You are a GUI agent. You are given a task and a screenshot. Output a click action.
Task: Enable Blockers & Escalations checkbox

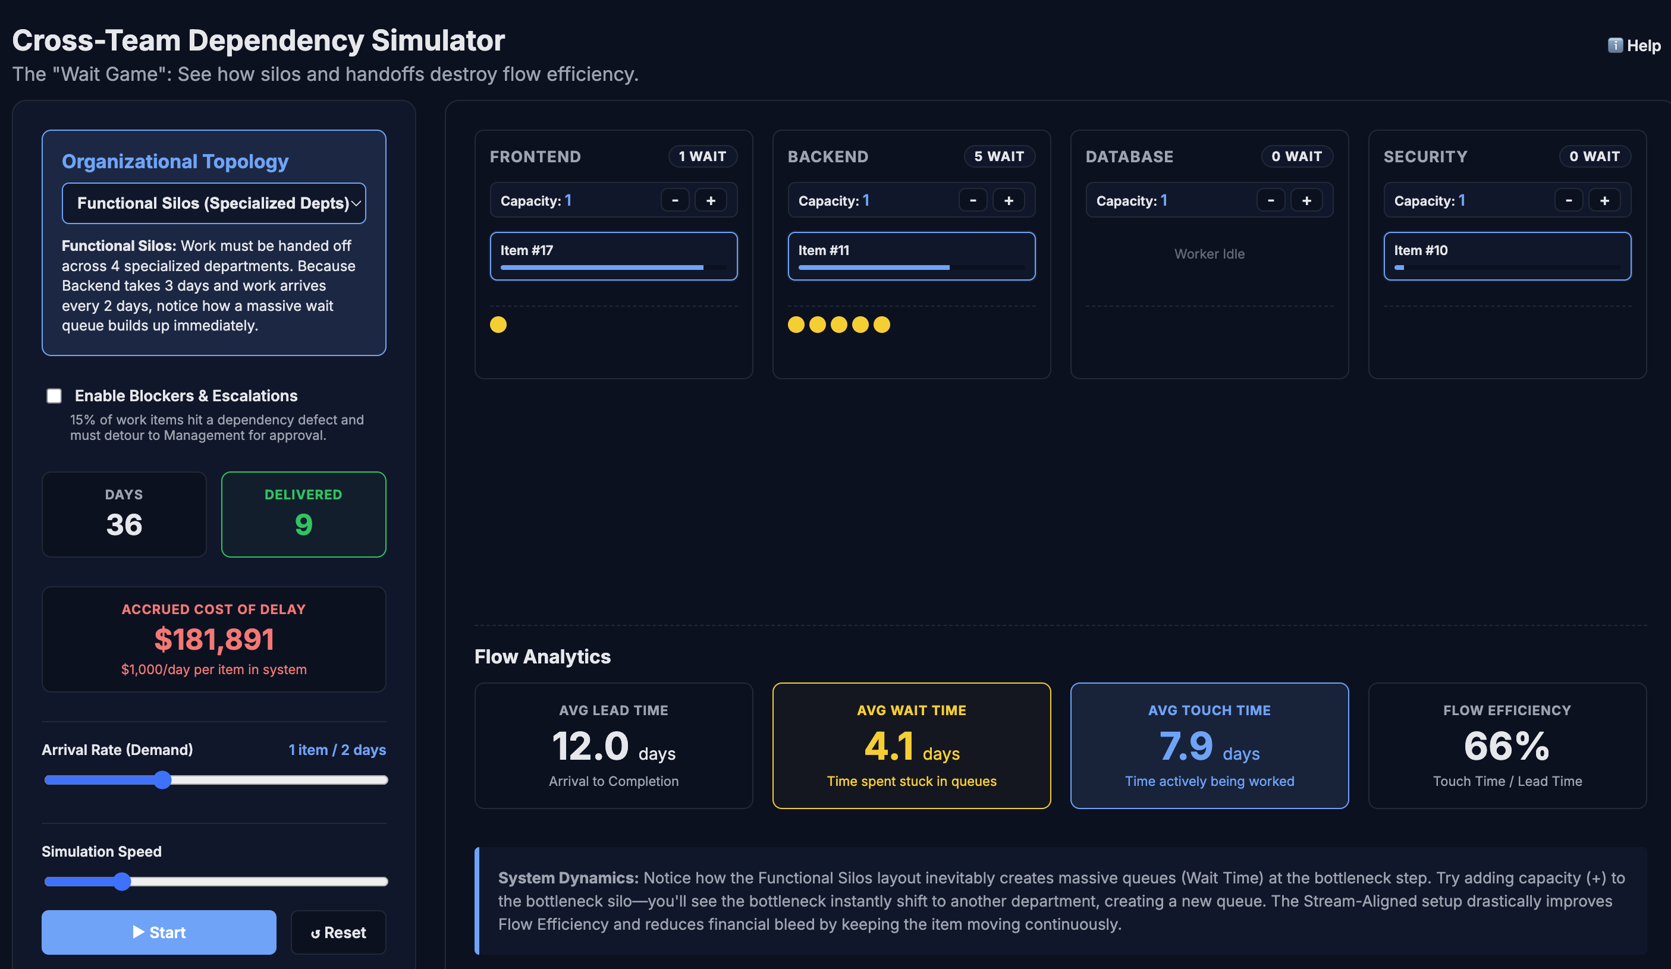click(x=54, y=396)
